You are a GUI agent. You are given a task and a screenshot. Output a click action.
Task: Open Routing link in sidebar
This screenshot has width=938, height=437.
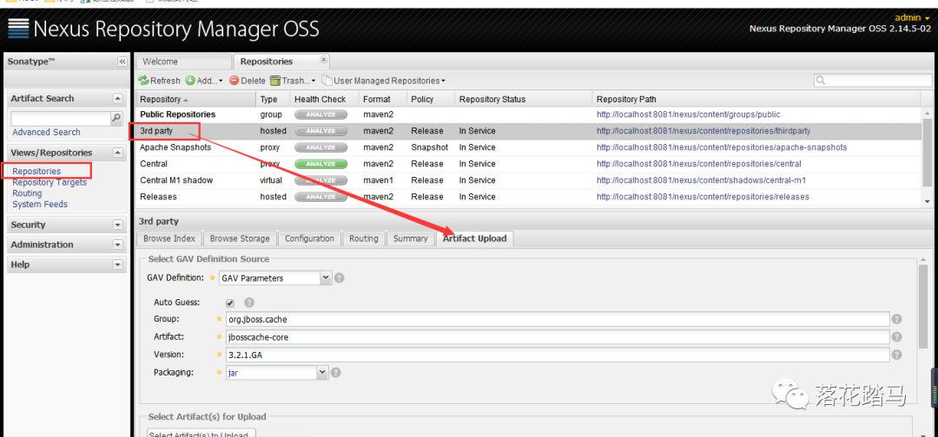click(x=27, y=193)
